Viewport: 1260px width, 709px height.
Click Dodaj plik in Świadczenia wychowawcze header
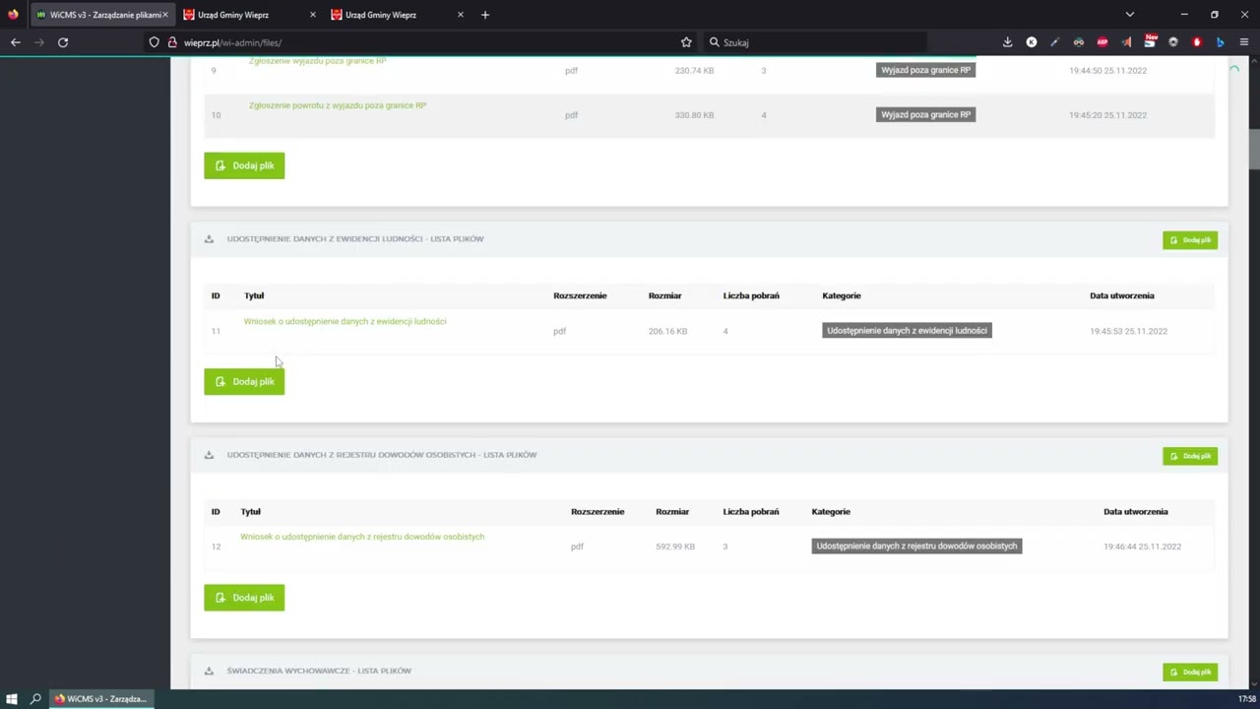(x=1190, y=672)
